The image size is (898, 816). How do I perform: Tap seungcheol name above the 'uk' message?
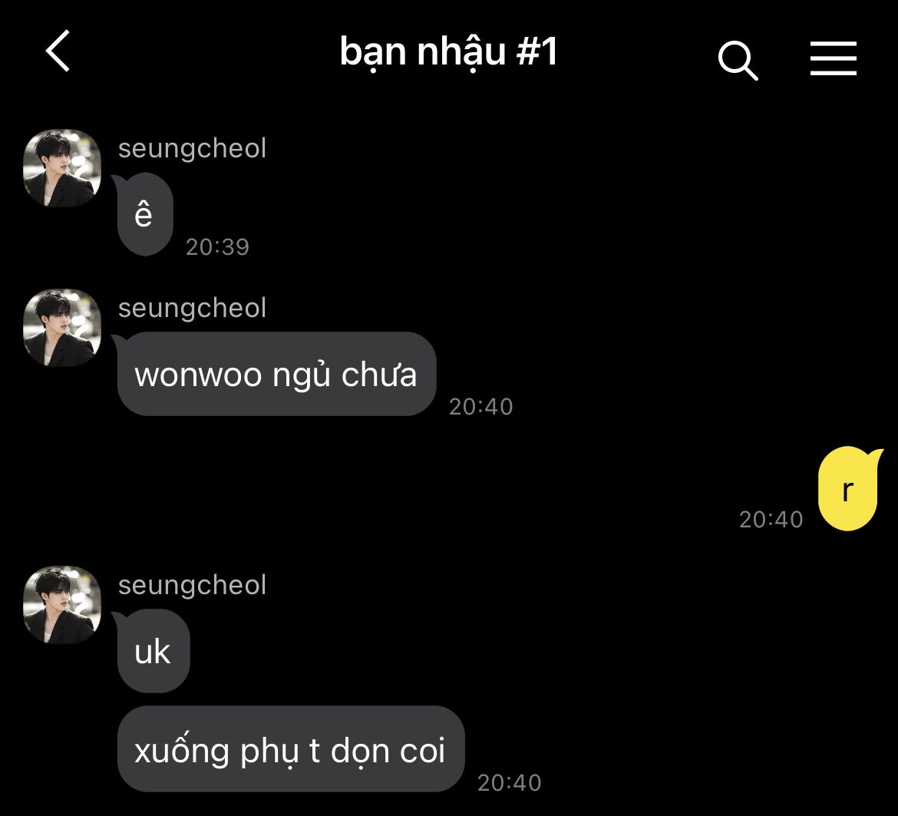pyautogui.click(x=192, y=585)
